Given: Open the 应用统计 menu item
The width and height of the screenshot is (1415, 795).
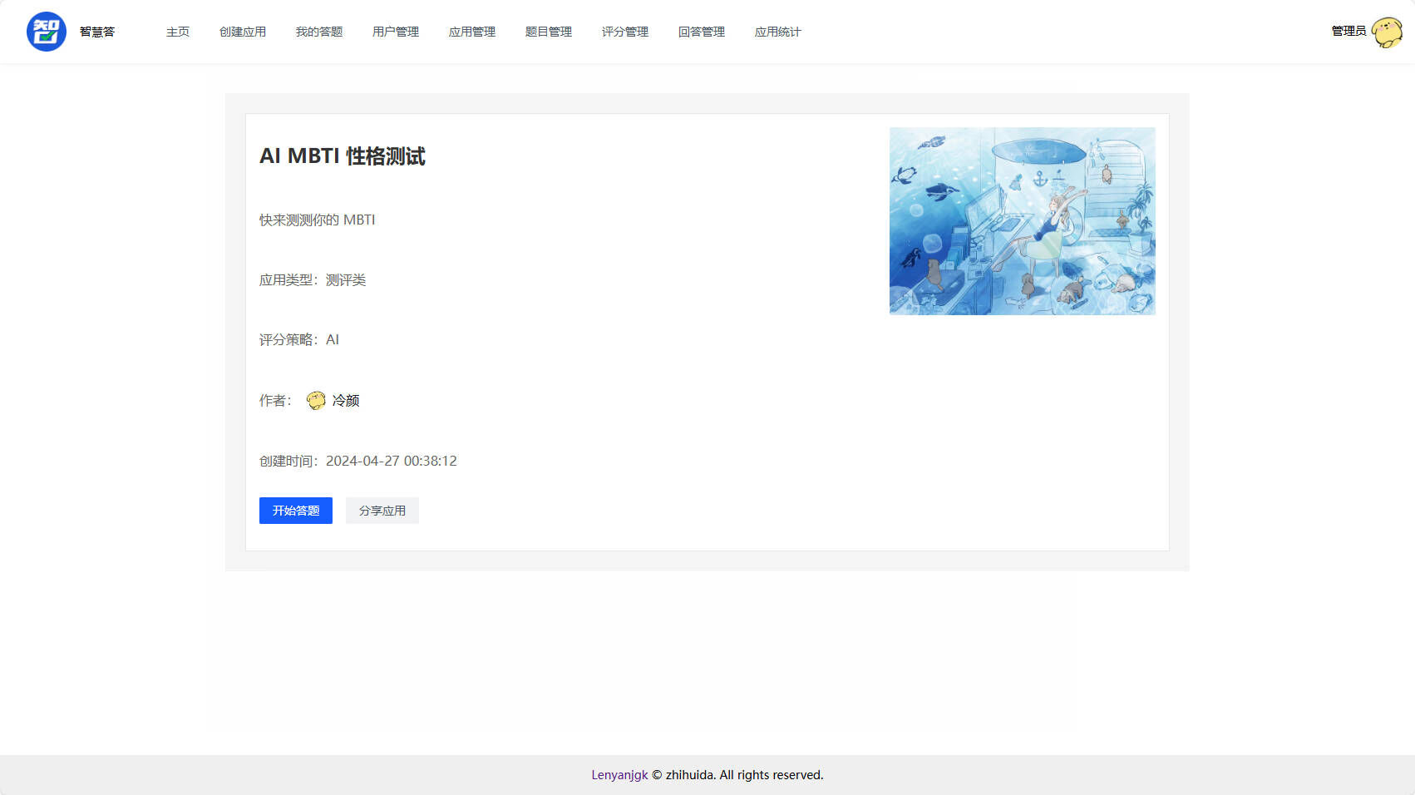Looking at the screenshot, I should pos(778,32).
